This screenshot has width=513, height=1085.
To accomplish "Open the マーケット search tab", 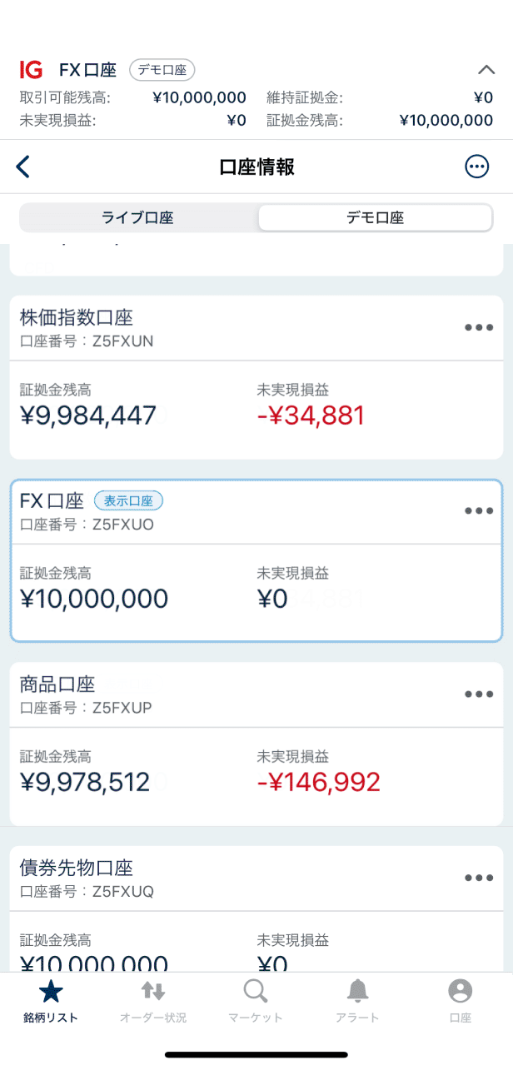I will 256,1000.
